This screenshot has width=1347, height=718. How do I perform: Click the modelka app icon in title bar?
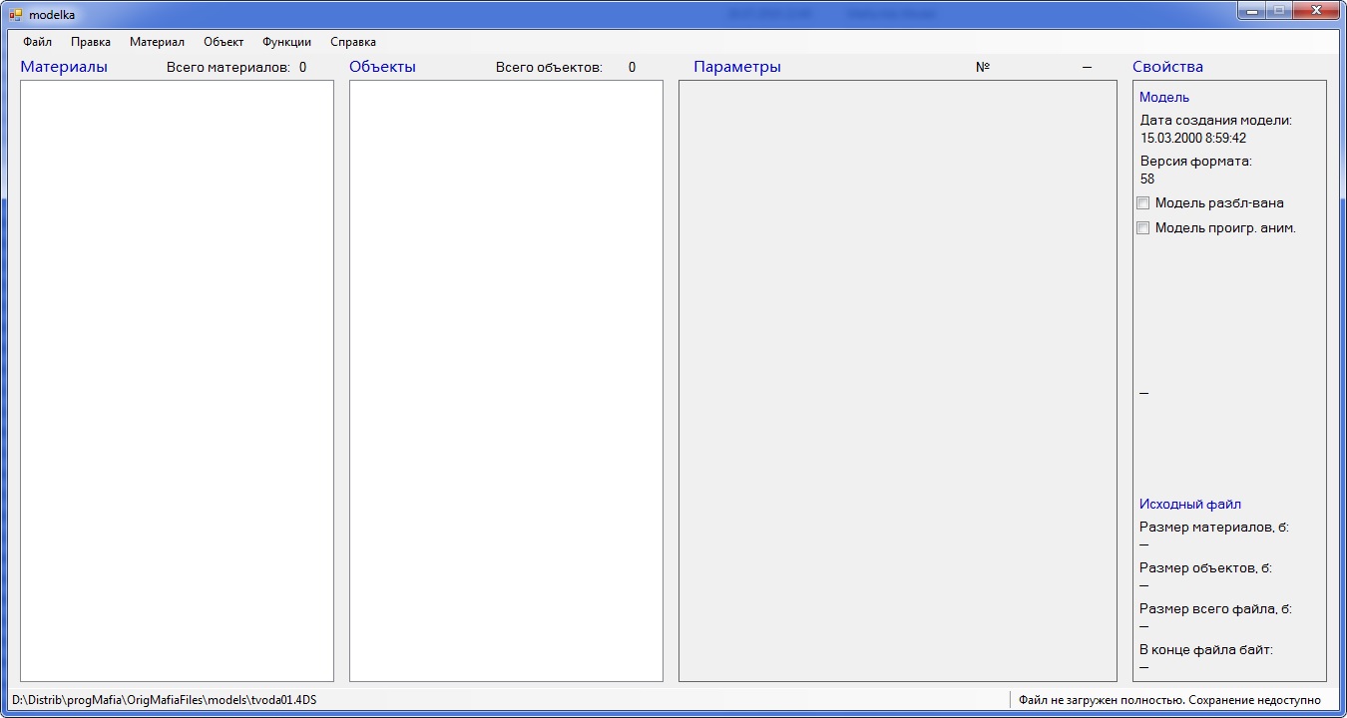click(16, 15)
